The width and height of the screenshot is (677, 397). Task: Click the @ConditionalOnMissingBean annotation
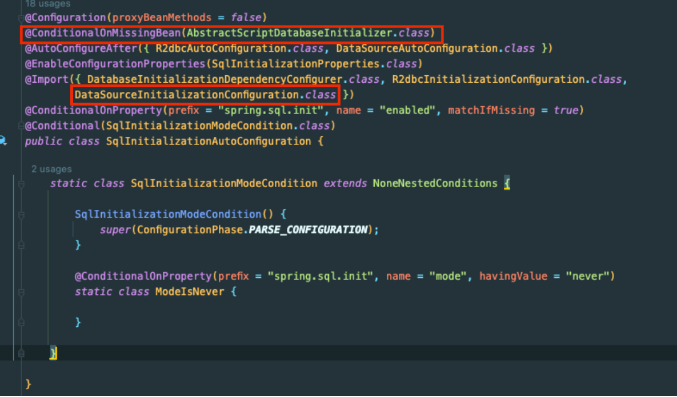pyautogui.click(x=103, y=33)
